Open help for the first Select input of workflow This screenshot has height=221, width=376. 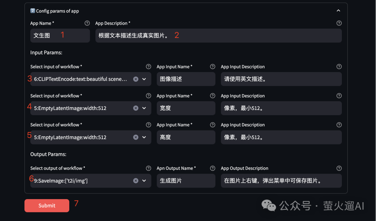(x=149, y=66)
